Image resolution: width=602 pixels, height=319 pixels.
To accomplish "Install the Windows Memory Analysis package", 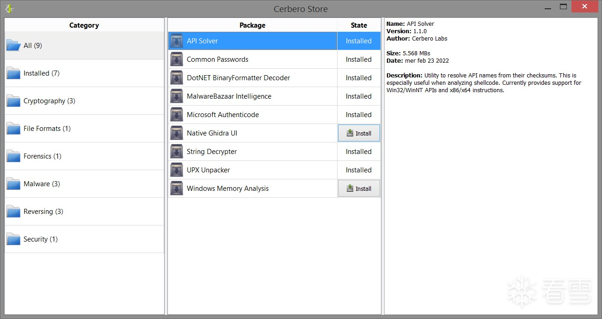I will point(359,189).
